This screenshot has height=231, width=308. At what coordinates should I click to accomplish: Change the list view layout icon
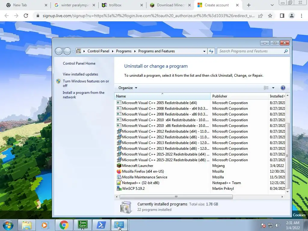(266, 88)
